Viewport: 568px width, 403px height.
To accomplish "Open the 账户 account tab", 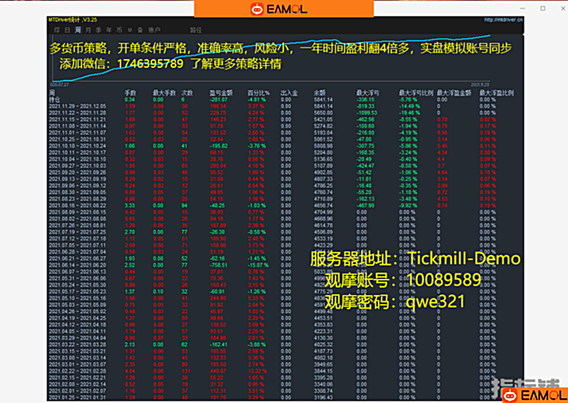I will point(155,30).
